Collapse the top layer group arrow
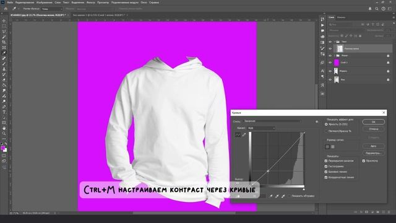Viewport: 396px width, 223px height. coord(335,42)
